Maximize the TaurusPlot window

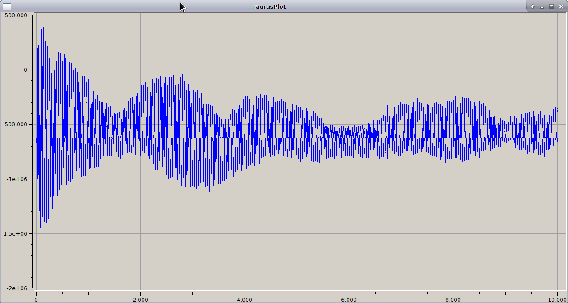[x=552, y=6]
